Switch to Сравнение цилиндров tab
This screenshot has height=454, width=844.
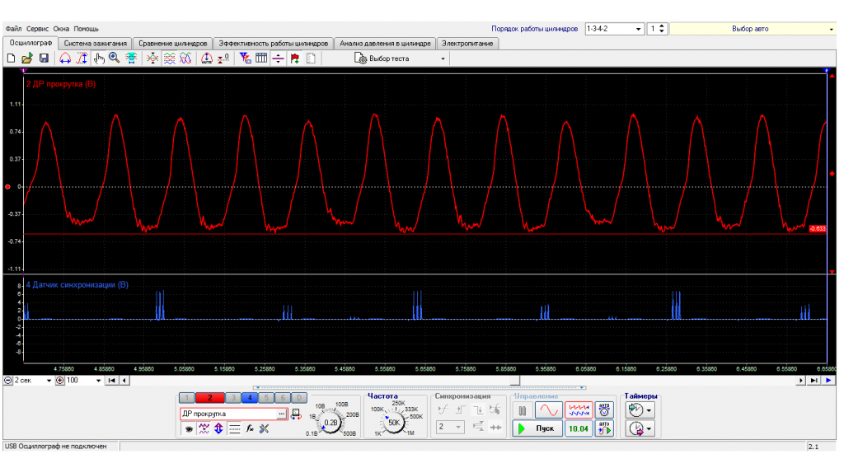tap(173, 44)
